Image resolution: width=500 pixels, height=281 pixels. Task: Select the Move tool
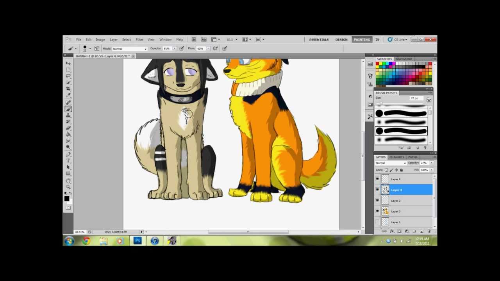coord(68,63)
